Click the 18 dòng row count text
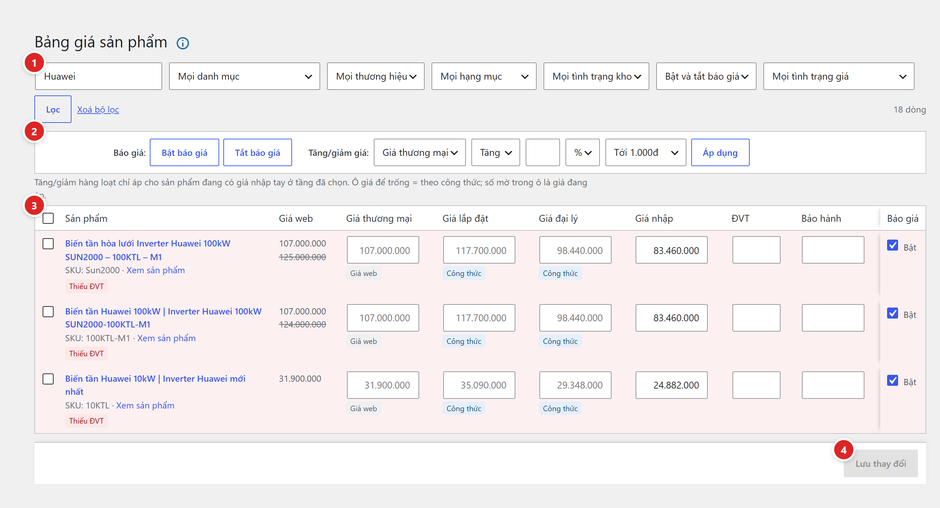This screenshot has height=508, width=940. tap(909, 109)
